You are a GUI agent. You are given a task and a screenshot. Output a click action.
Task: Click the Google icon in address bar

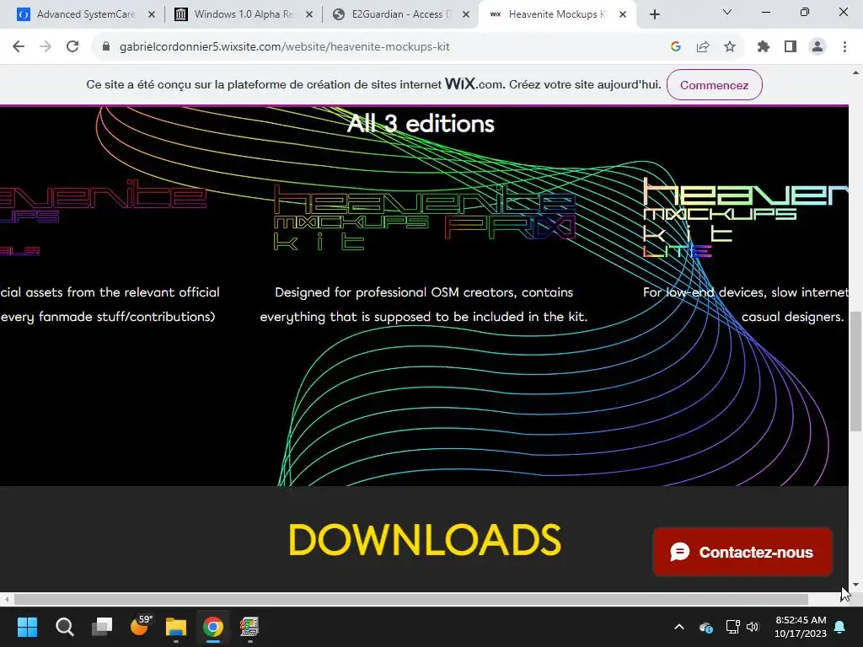tap(676, 47)
